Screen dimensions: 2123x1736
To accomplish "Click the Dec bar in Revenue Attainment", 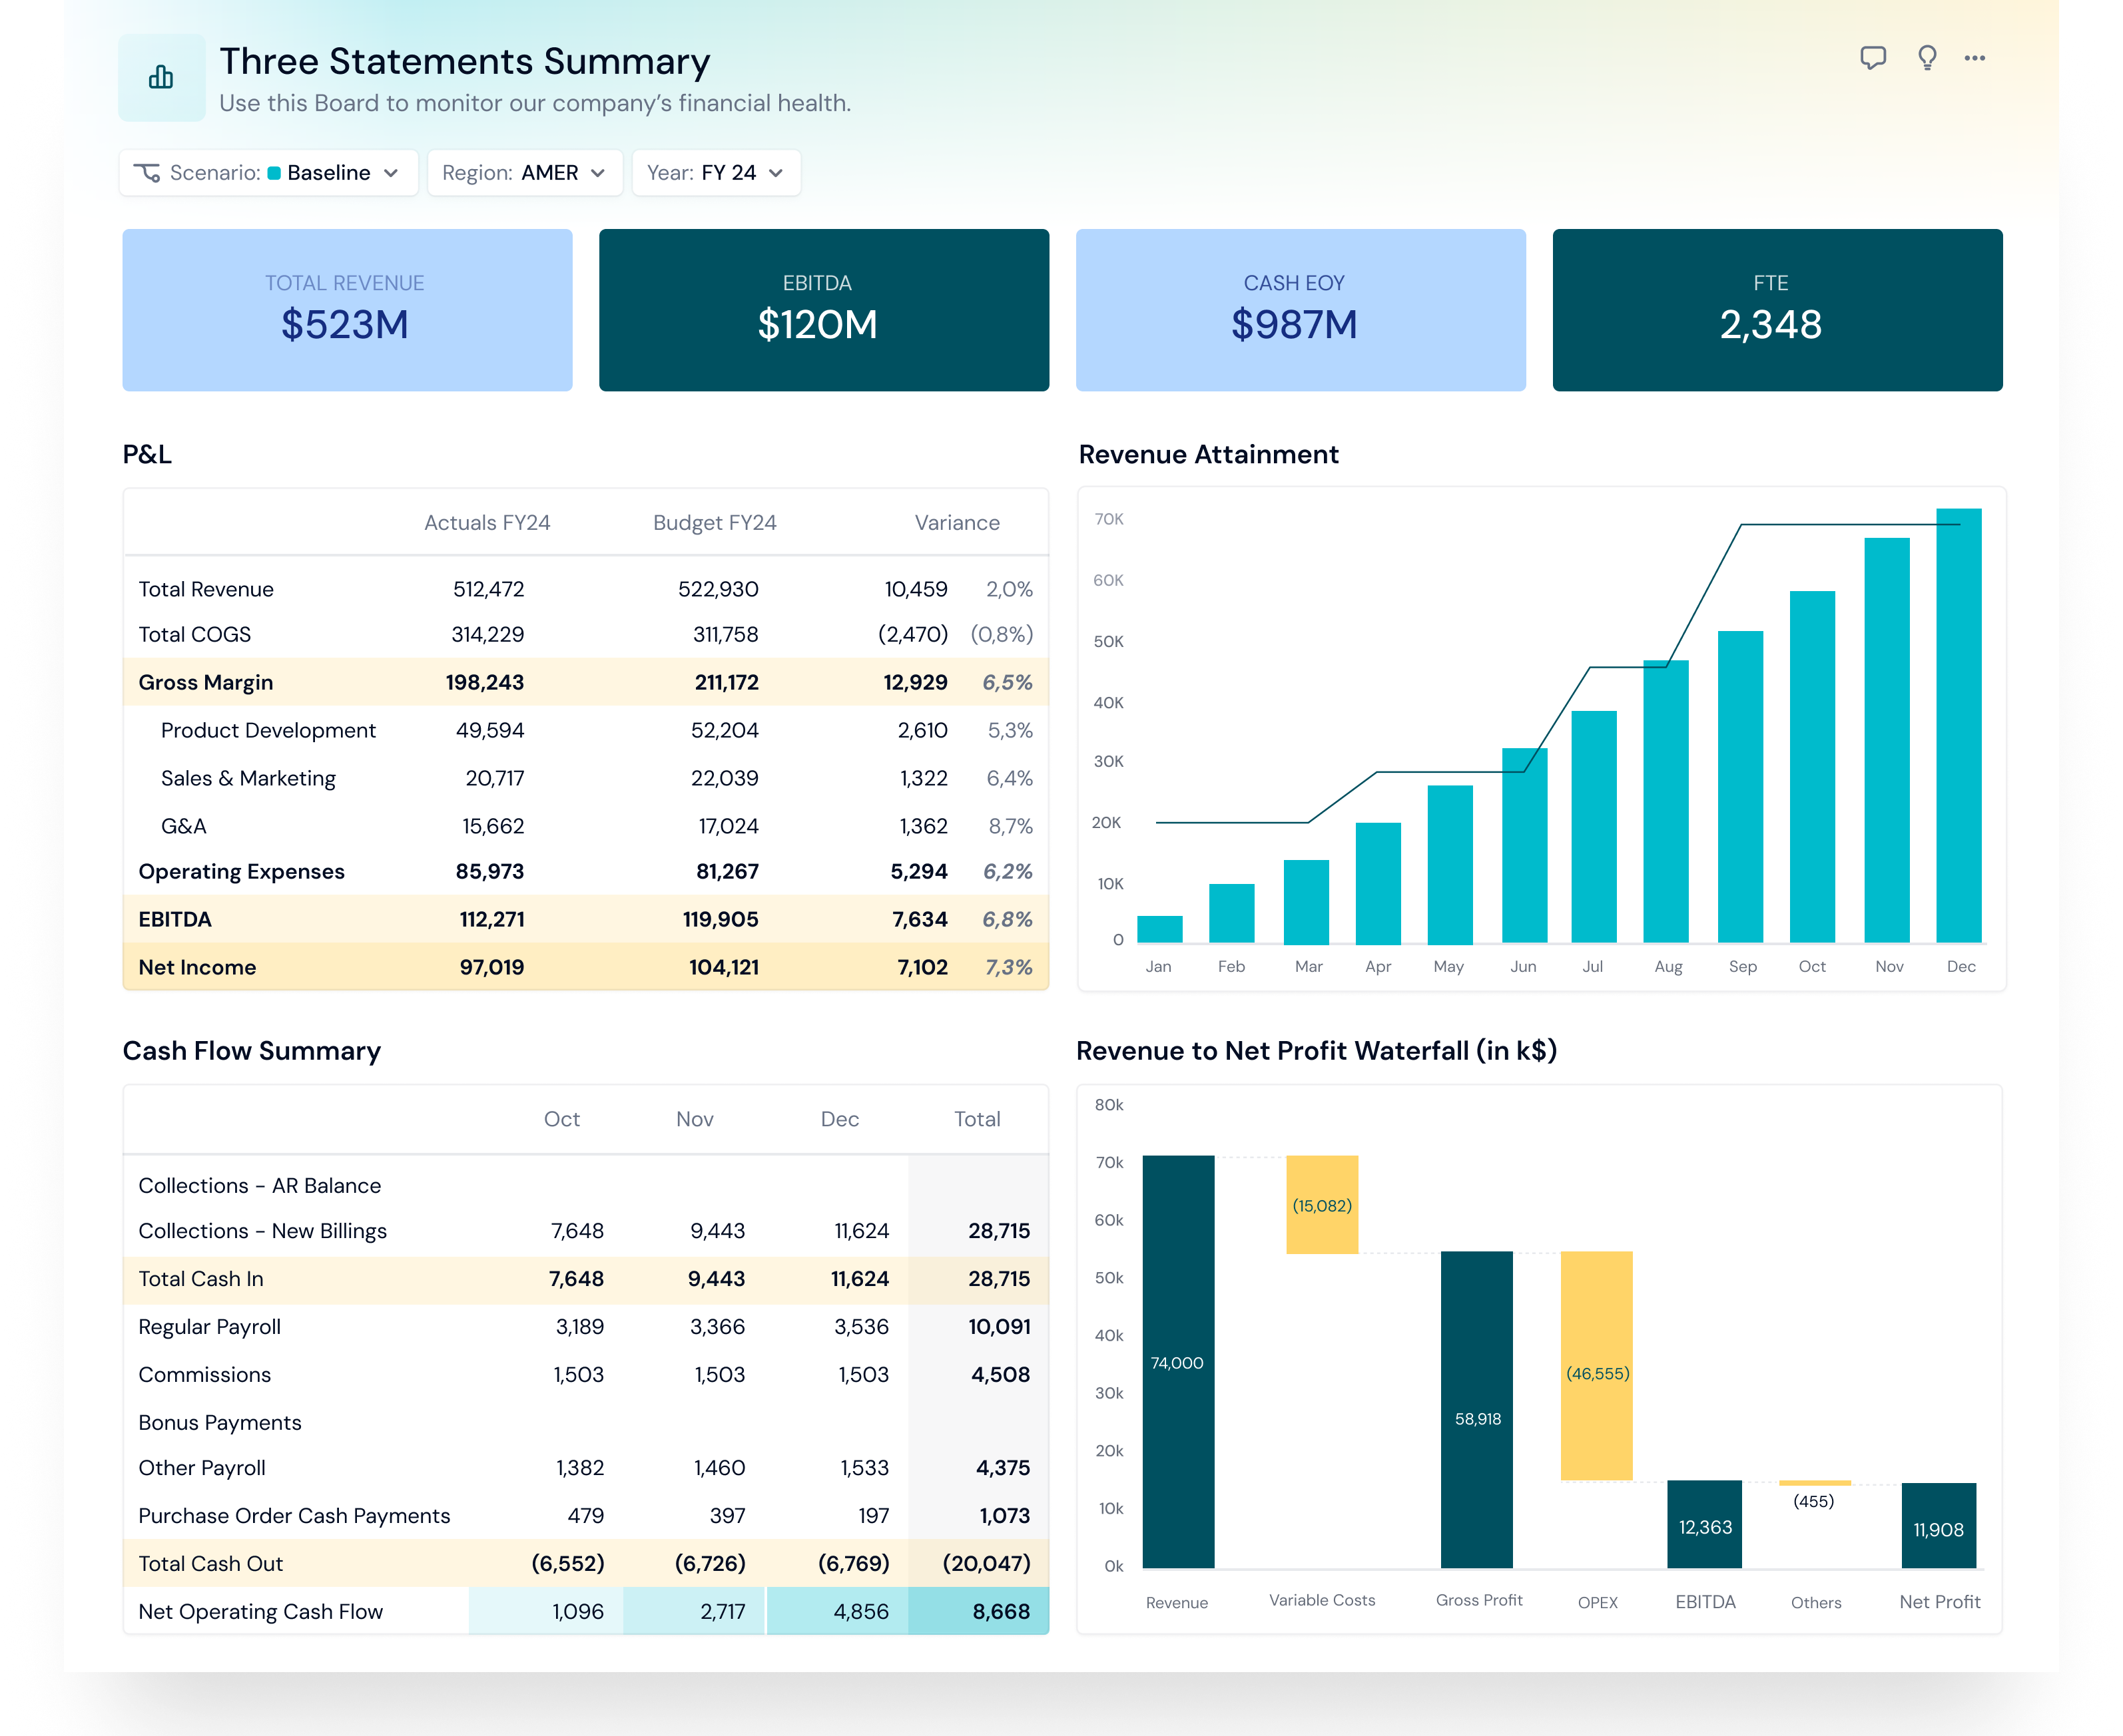I will (x=1958, y=726).
